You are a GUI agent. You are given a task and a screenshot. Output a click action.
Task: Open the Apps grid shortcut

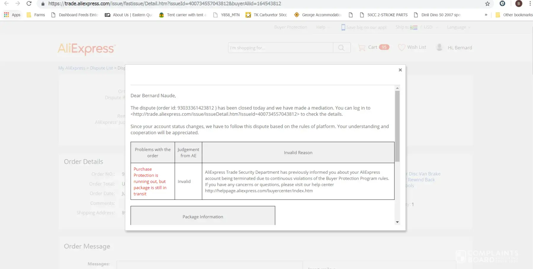click(x=12, y=15)
